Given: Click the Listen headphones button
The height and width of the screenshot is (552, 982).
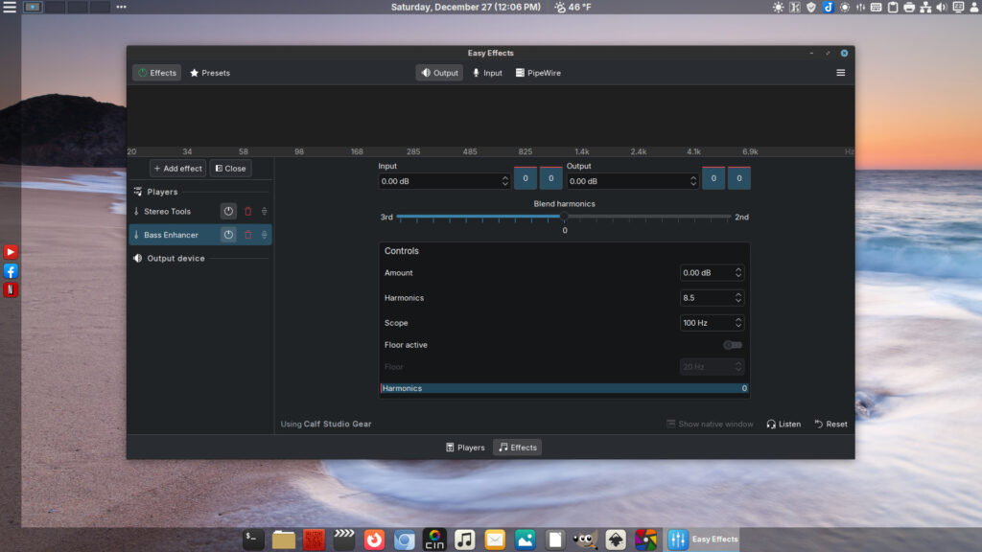Looking at the screenshot, I should 783,424.
